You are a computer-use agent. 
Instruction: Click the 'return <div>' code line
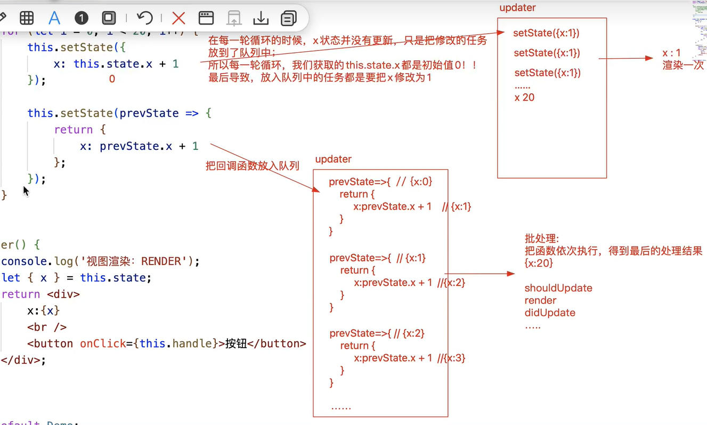(x=40, y=294)
